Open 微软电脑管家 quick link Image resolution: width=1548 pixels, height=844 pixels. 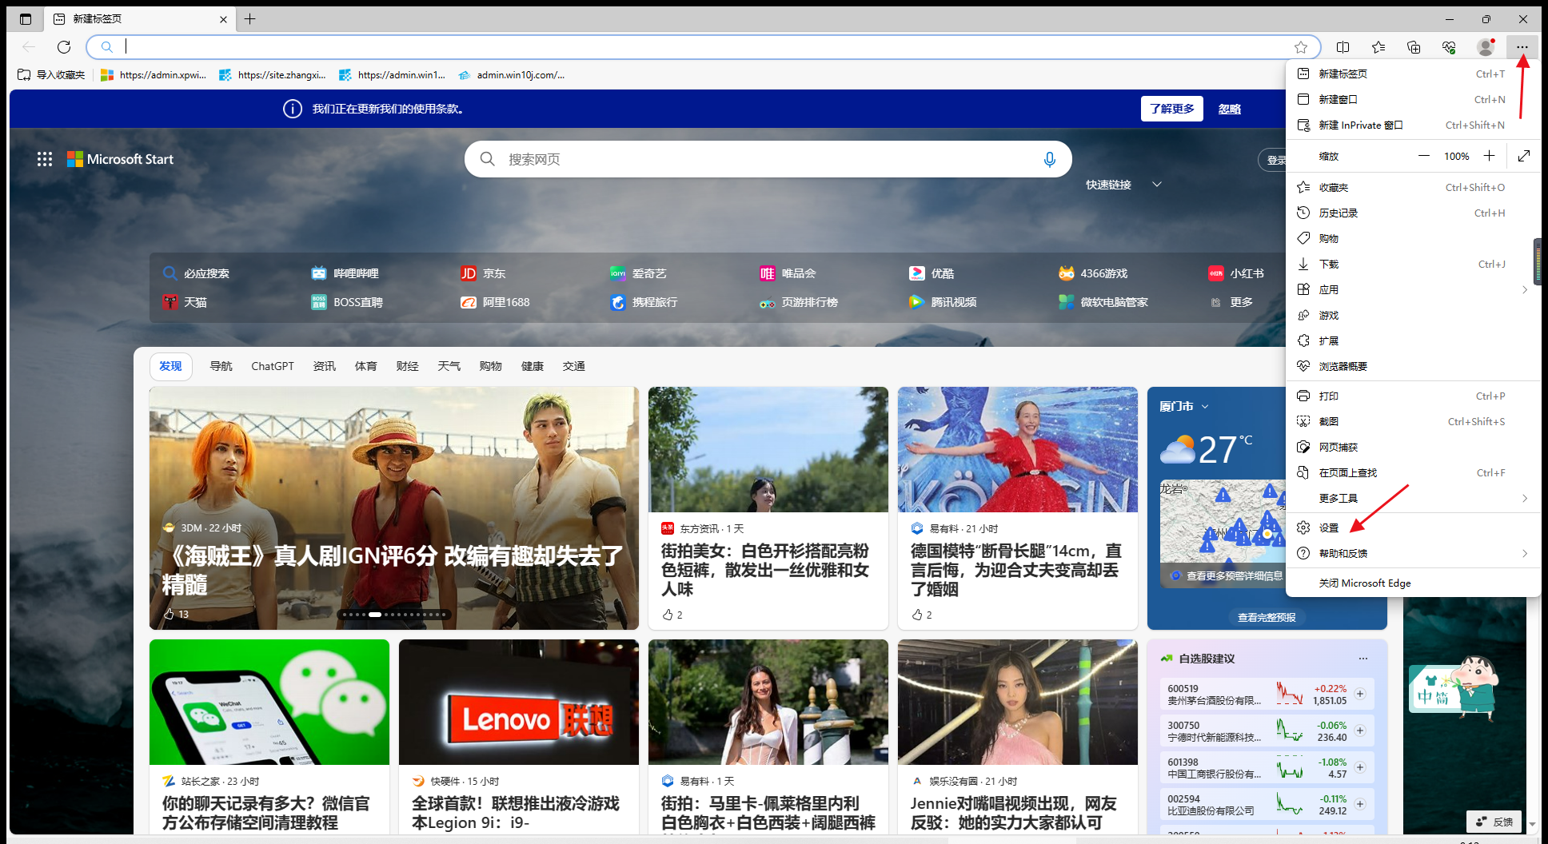1103,302
